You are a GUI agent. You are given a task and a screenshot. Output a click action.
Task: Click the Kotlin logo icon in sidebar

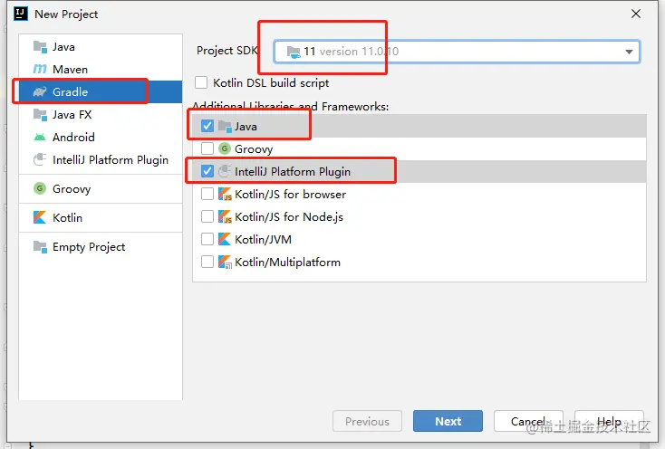40,217
